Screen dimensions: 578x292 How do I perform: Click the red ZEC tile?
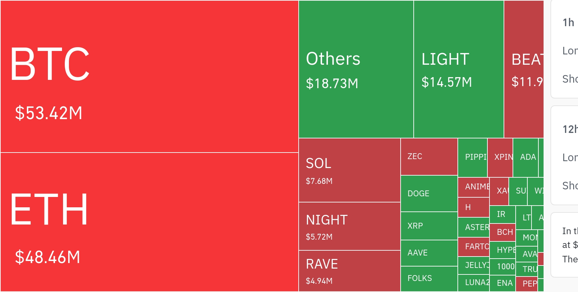point(429,157)
